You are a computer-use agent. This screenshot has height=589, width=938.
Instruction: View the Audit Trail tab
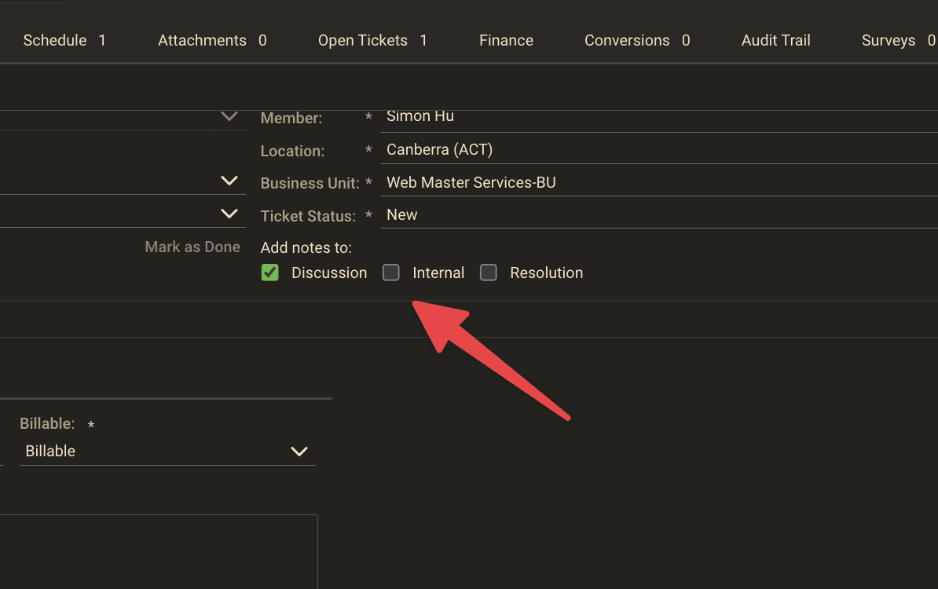pos(775,40)
